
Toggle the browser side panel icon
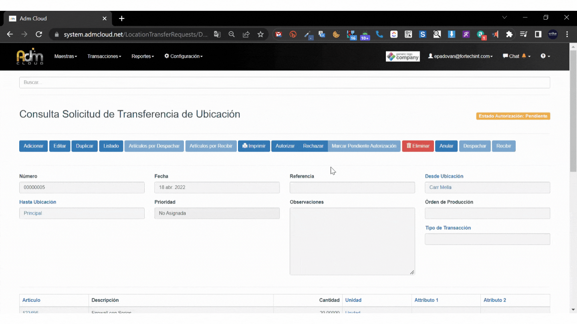(538, 34)
